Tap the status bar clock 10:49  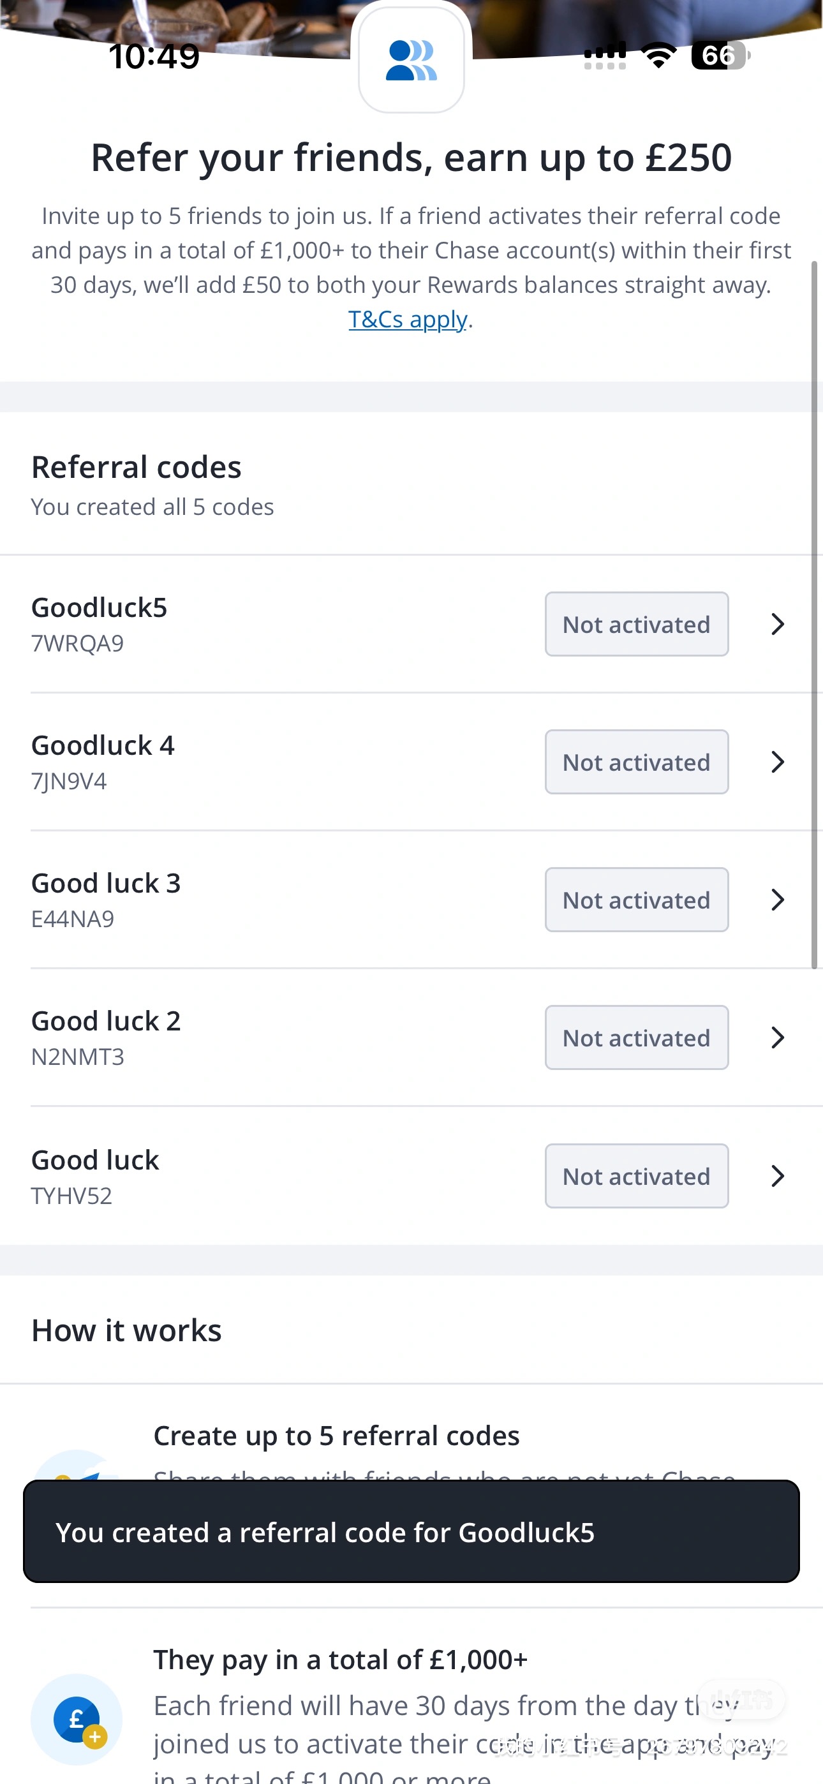pos(154,56)
